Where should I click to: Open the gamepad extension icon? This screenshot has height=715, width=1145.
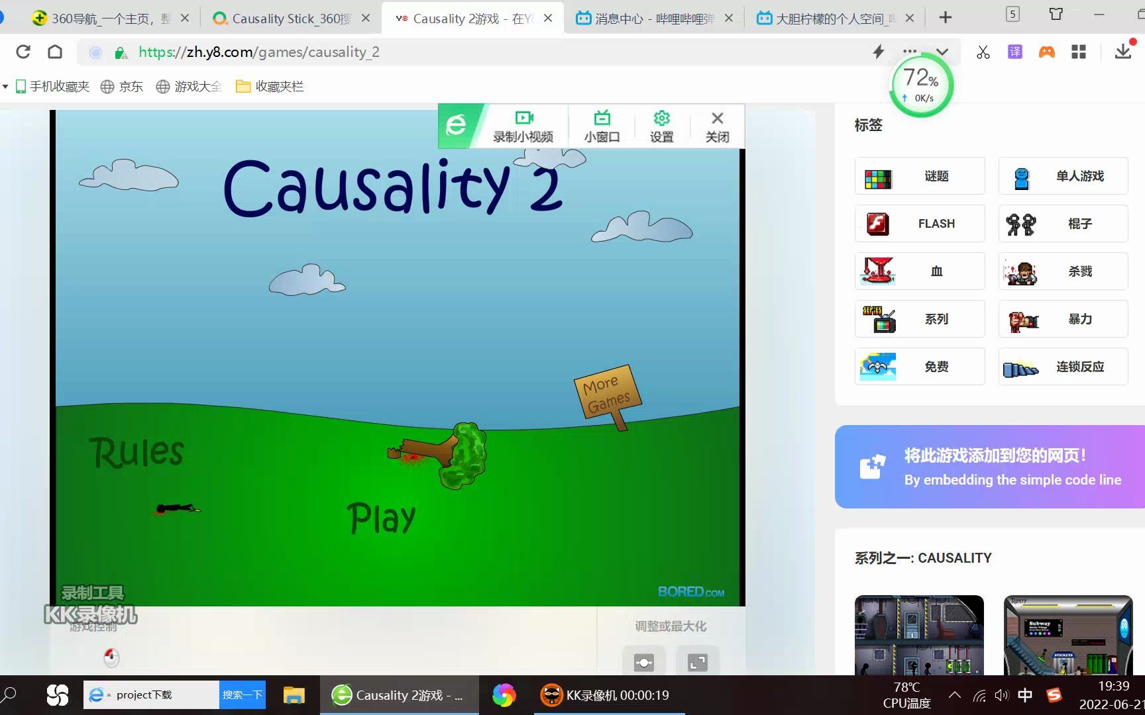(x=1046, y=52)
